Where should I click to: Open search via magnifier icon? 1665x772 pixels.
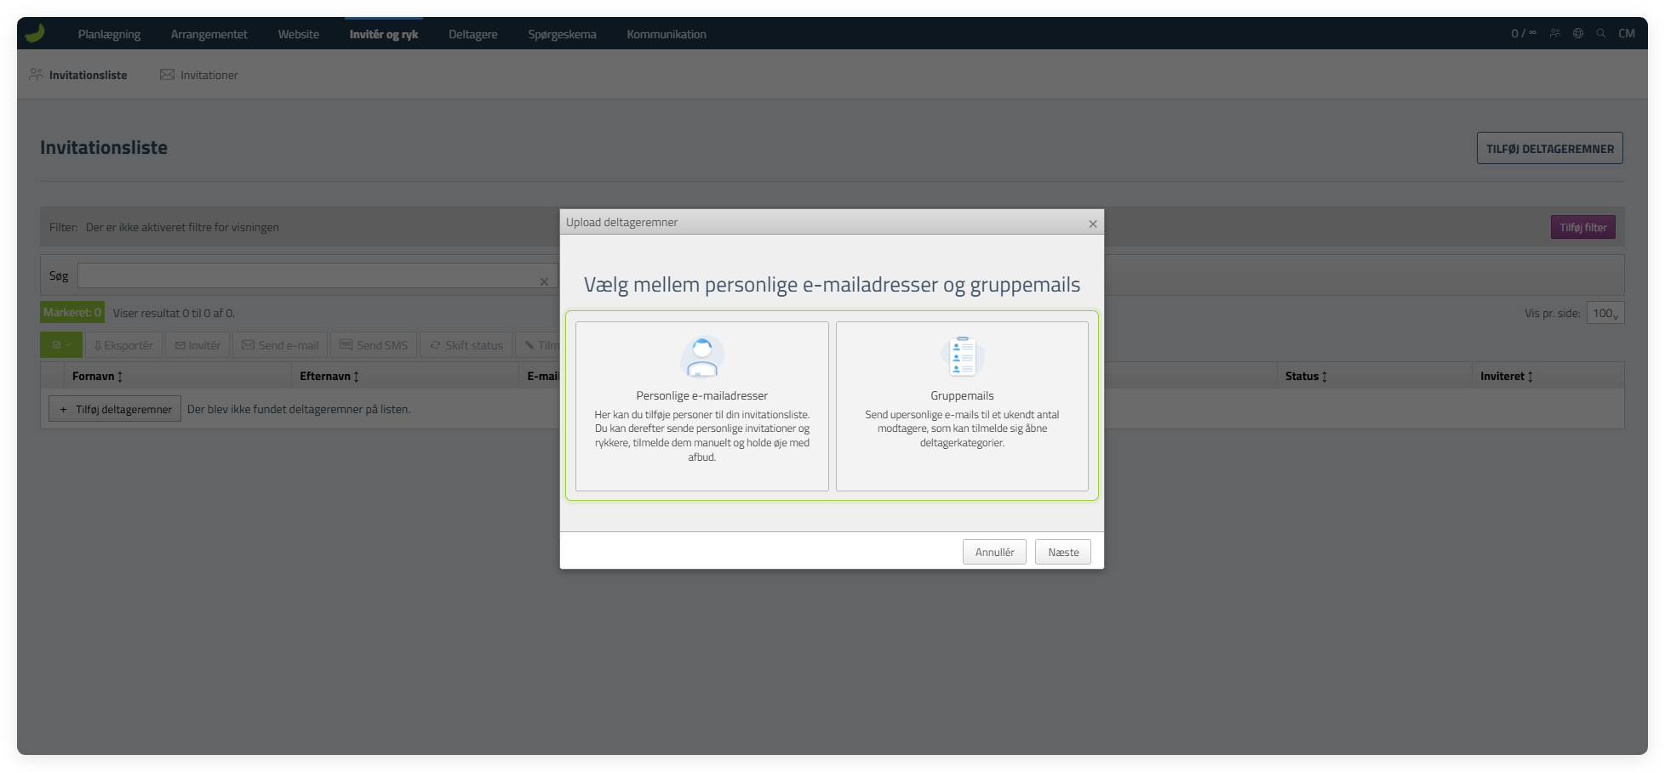pyautogui.click(x=1601, y=33)
